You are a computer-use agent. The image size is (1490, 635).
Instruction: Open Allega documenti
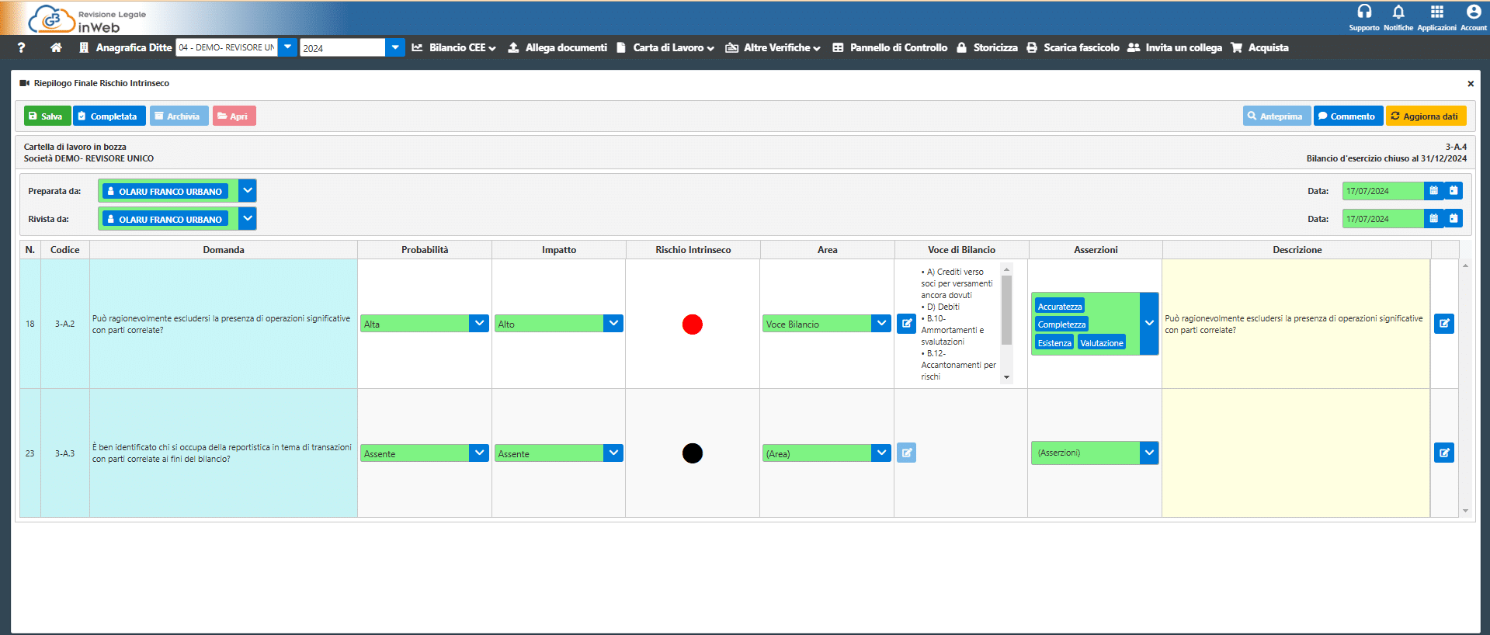[557, 47]
